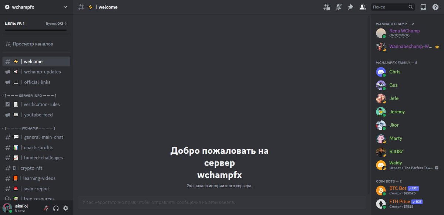Screen dimensions: 444x215
Task: Open the official-links channel
Action: 36,82
